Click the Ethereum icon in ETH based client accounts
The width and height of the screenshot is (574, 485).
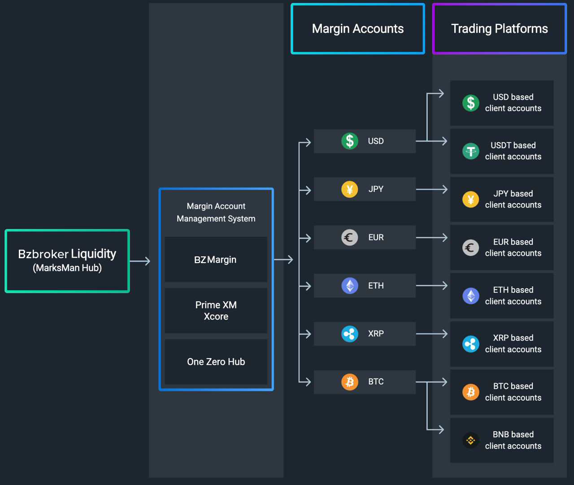(x=471, y=296)
